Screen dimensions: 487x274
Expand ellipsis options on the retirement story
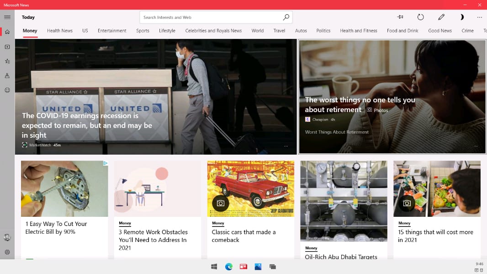tap(476, 146)
